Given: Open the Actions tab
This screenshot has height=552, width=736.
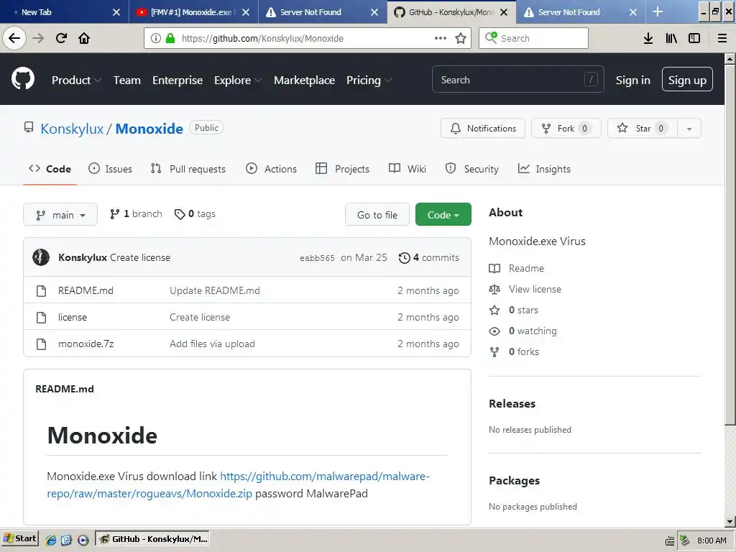Looking at the screenshot, I should click(271, 169).
